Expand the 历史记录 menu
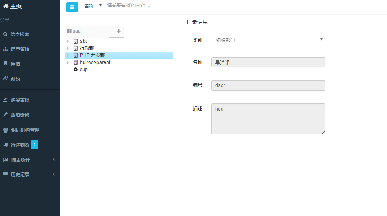 tap(30, 174)
